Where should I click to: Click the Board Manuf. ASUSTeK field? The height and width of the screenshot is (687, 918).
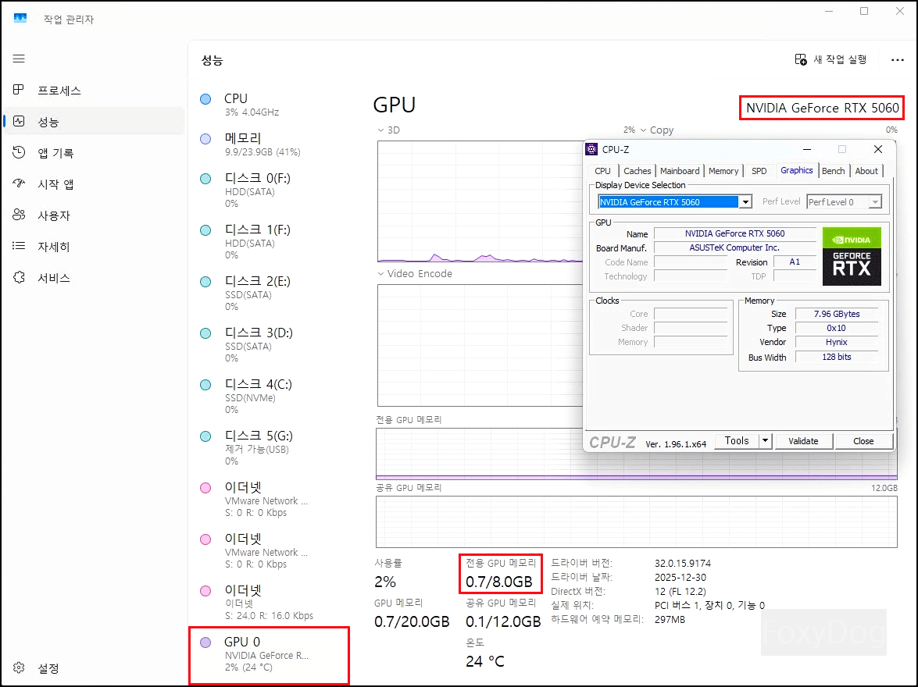coord(734,247)
